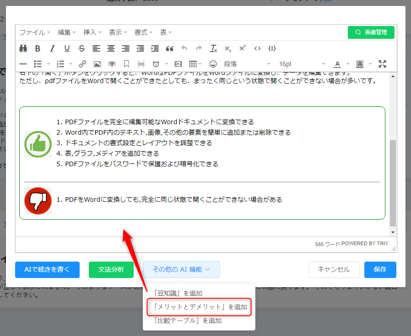Click the 画像管理 button
The image size is (411, 336).
pyautogui.click(x=371, y=32)
